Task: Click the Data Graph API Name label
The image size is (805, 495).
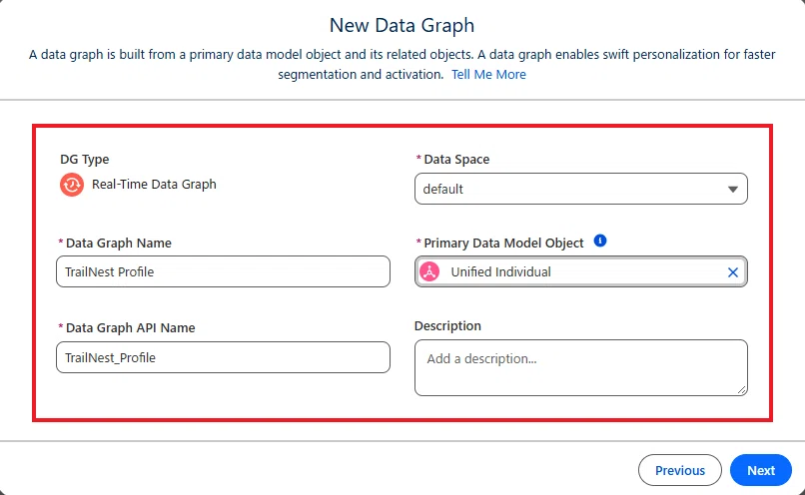Action: (x=131, y=327)
